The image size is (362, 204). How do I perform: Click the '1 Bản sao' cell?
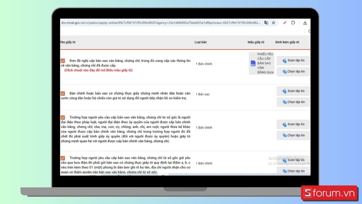point(203,94)
